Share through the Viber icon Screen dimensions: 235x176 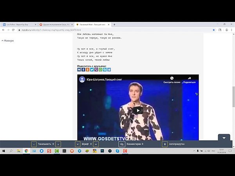[96, 70]
